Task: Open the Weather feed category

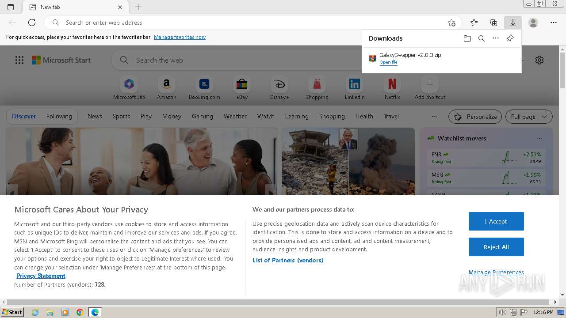Action: click(235, 117)
